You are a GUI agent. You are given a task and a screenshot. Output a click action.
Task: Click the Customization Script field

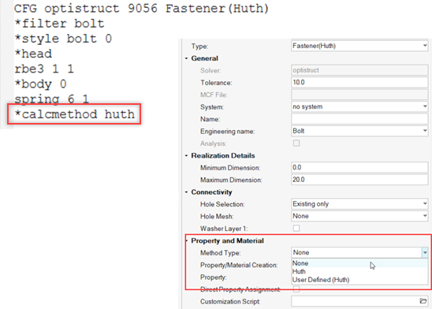coord(356,301)
